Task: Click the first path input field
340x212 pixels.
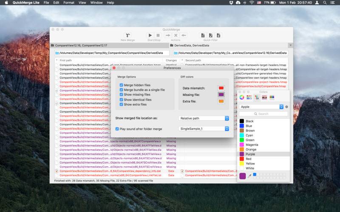Action: click(x=112, y=53)
